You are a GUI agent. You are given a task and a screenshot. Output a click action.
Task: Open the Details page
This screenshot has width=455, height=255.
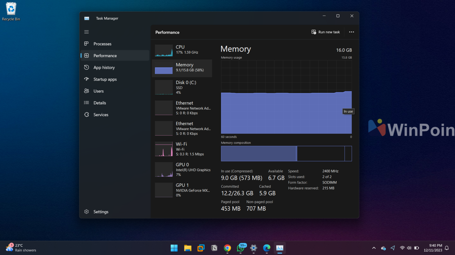(x=100, y=103)
